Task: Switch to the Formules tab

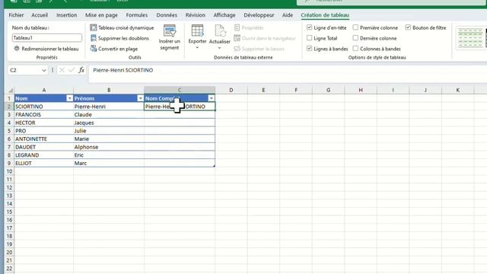Action: tap(137, 15)
